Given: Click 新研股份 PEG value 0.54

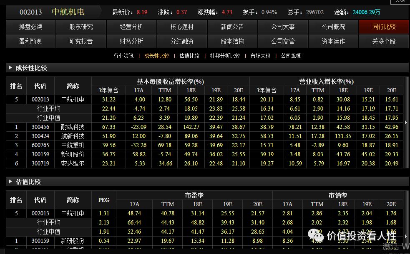Looking at the screenshot, I should [104, 241].
